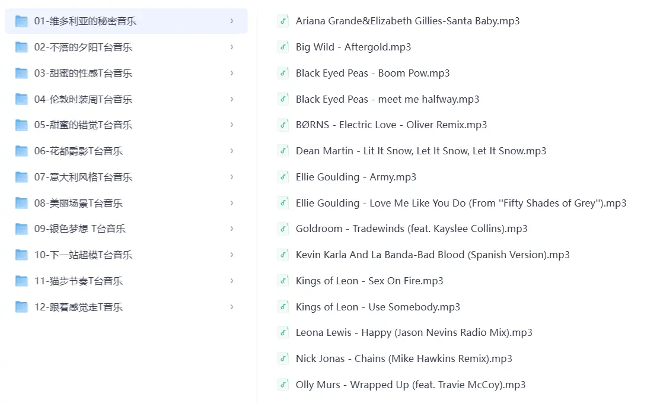Open folder name 09-银色梦想 T台音乐

pos(80,229)
